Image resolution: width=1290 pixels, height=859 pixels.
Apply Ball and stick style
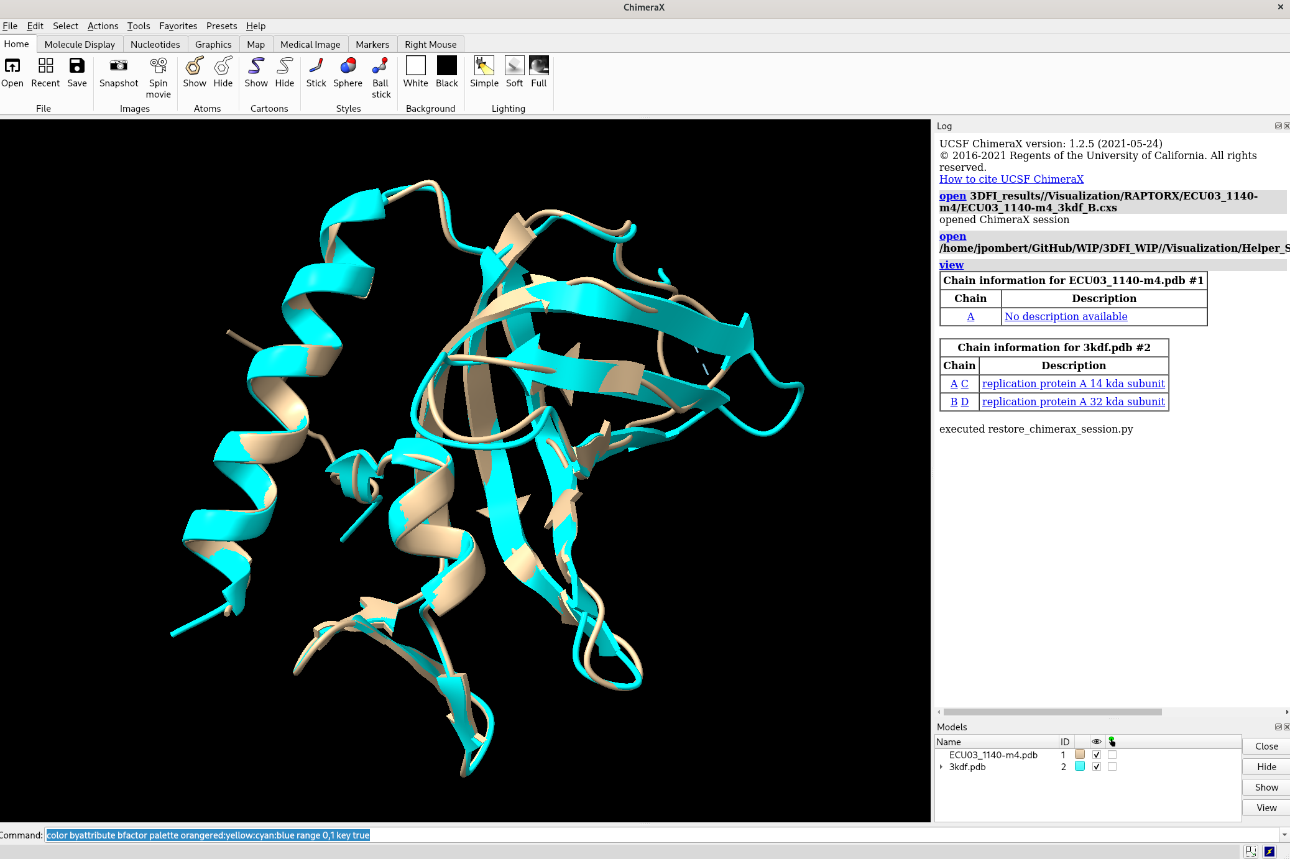click(380, 66)
